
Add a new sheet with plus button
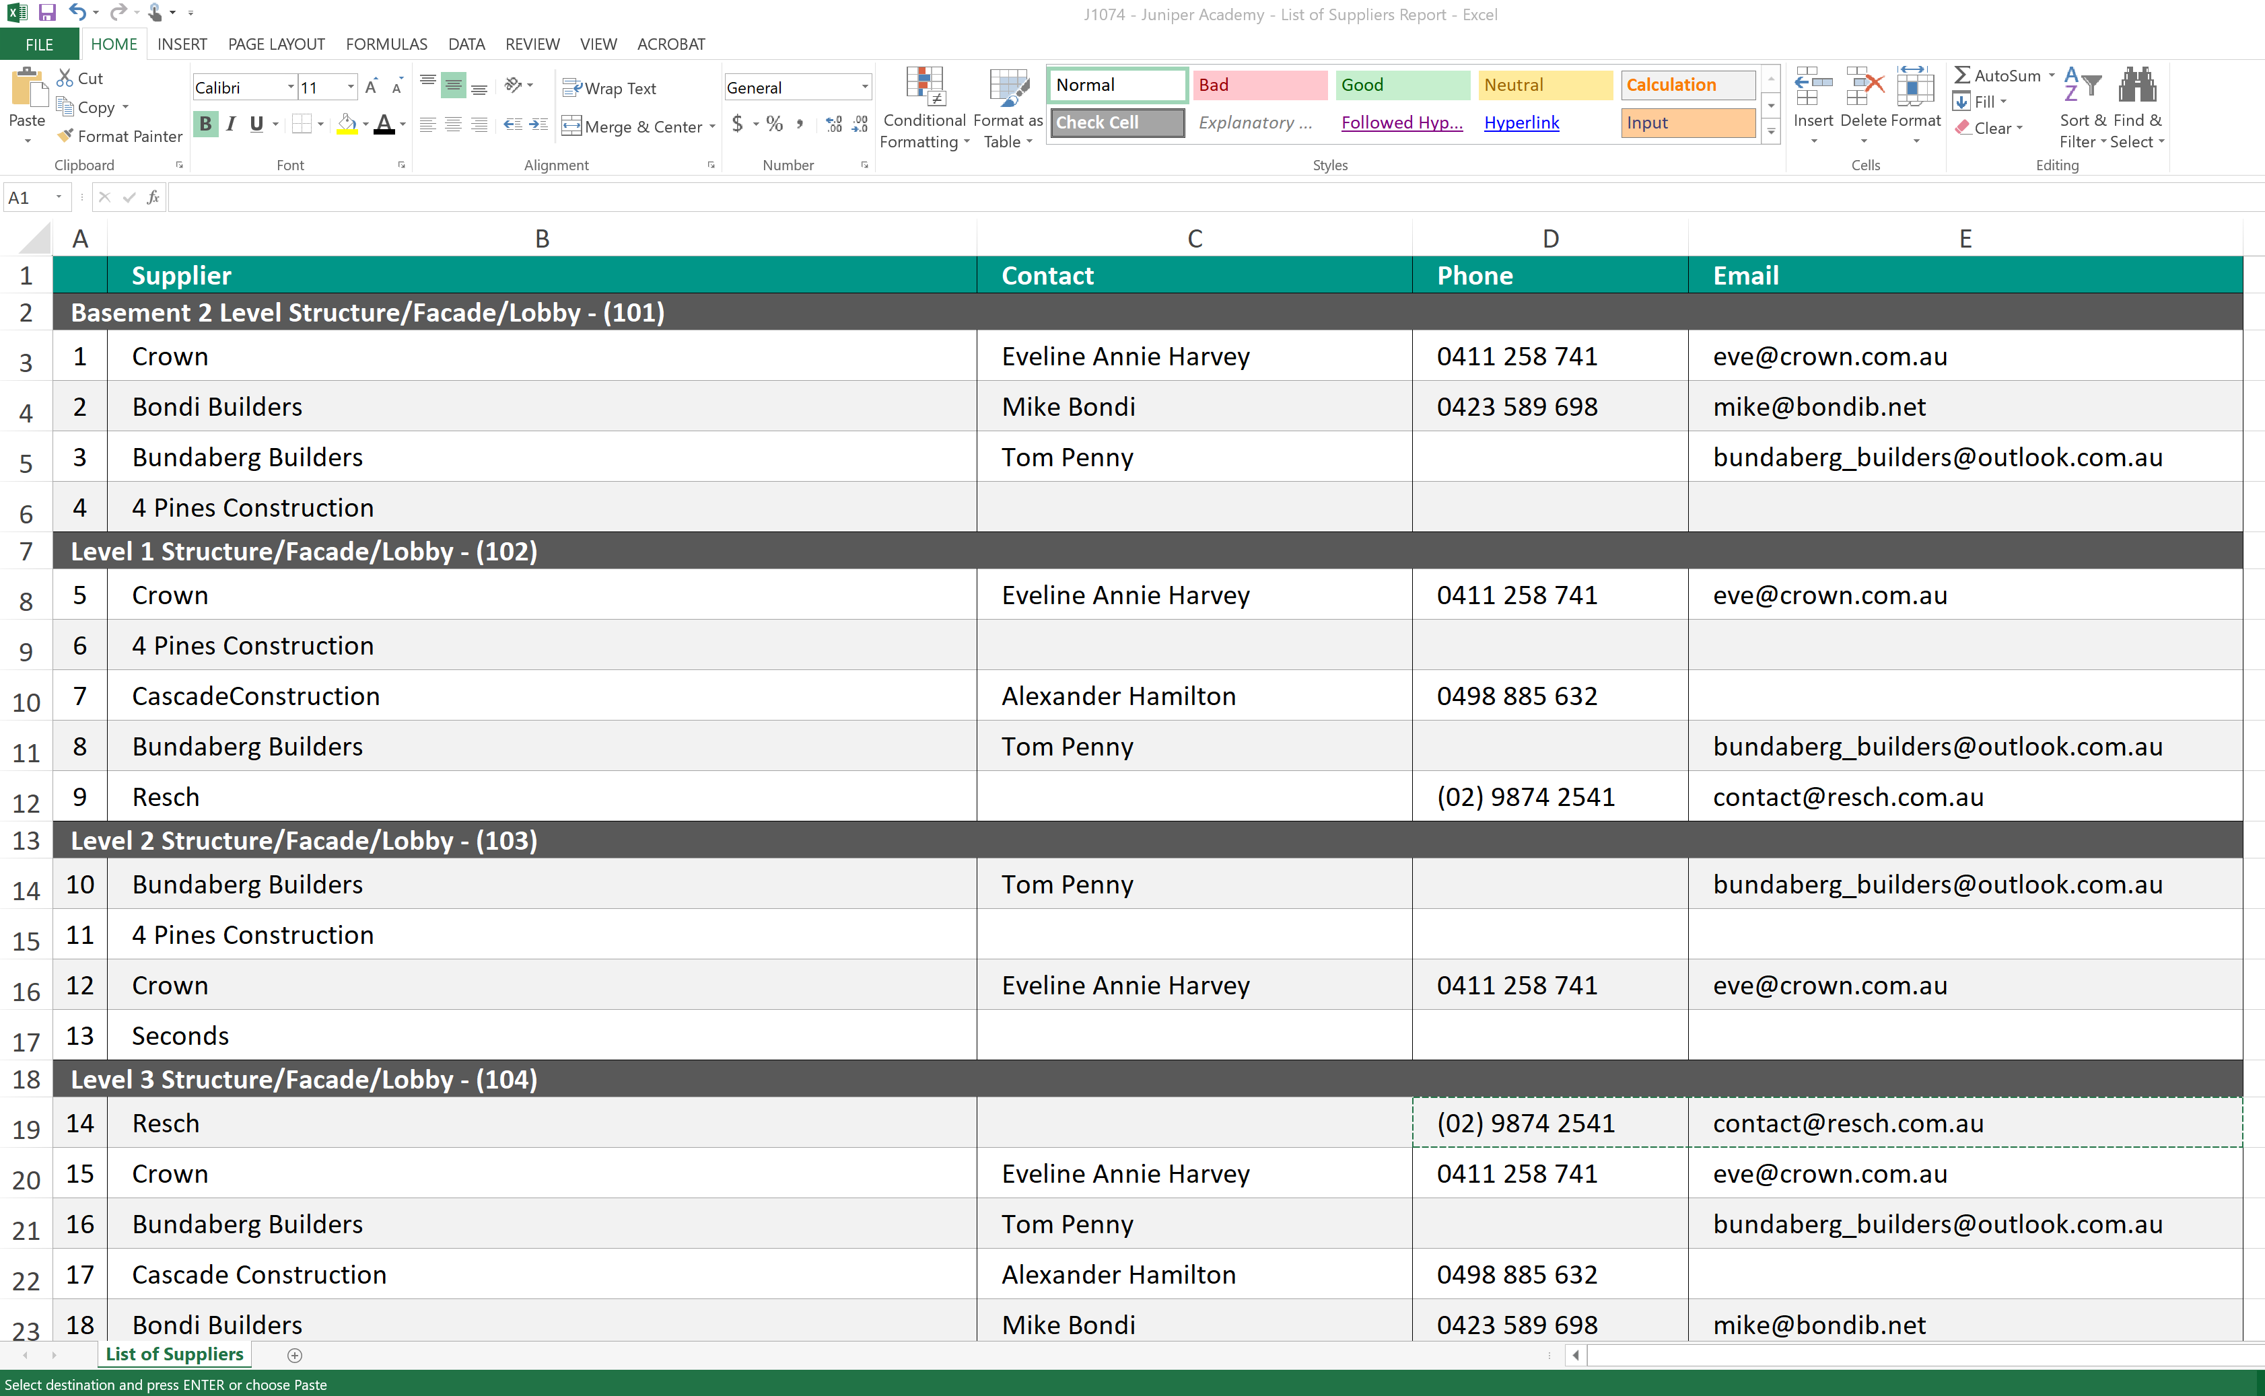[295, 1356]
